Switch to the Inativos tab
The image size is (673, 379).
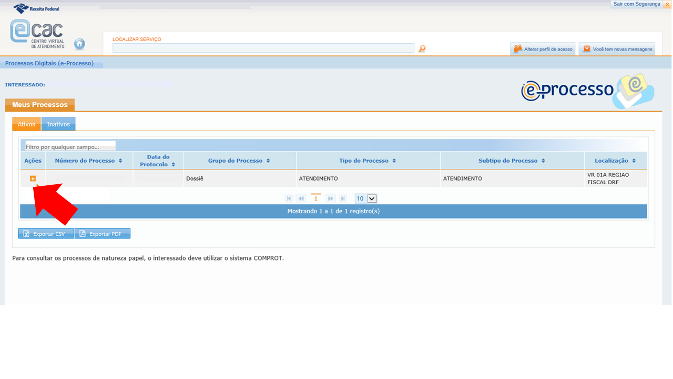pos(58,124)
